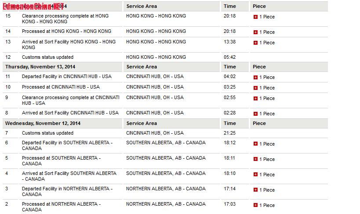Click plus icon on row 5
The height and width of the screenshot is (214, 360).
pyautogui.click(x=255, y=159)
